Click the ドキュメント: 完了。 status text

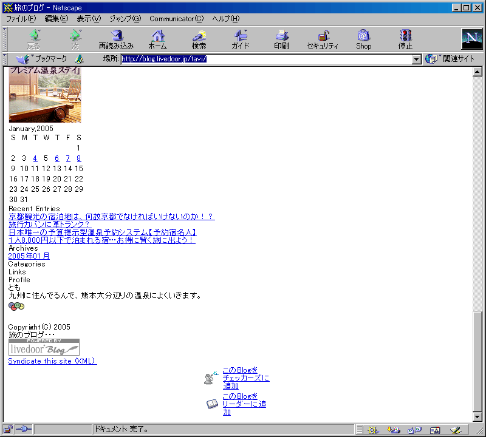122,429
